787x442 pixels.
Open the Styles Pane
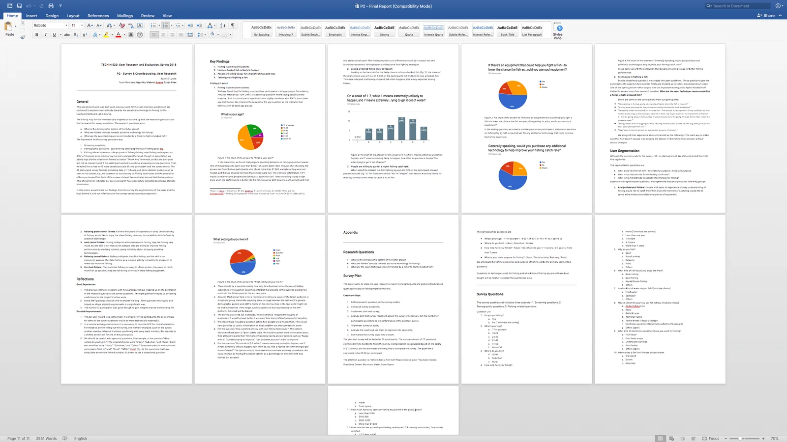pyautogui.click(x=558, y=31)
